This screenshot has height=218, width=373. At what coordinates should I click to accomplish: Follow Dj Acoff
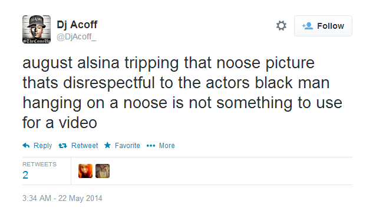click(323, 26)
